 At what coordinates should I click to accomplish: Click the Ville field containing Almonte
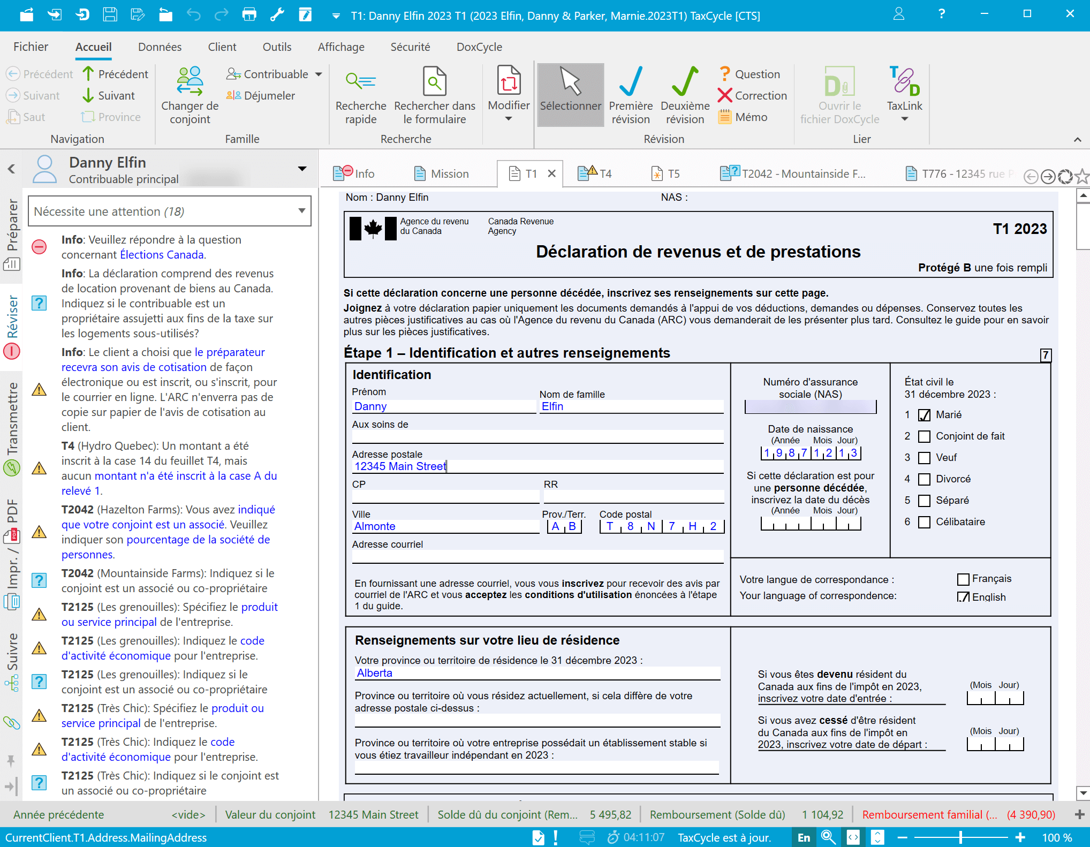[x=445, y=526]
